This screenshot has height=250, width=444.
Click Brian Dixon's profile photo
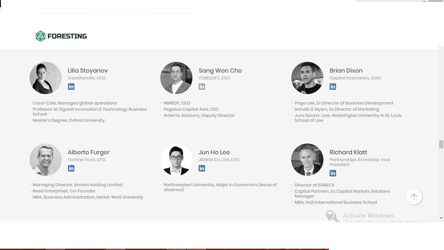pyautogui.click(x=307, y=78)
